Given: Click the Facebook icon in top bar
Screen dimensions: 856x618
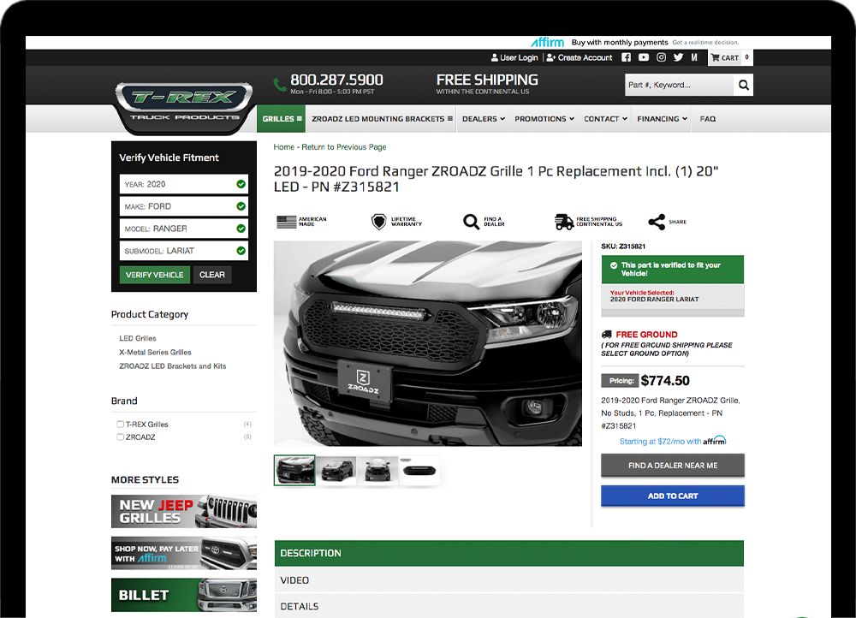Looking at the screenshot, I should [x=626, y=57].
